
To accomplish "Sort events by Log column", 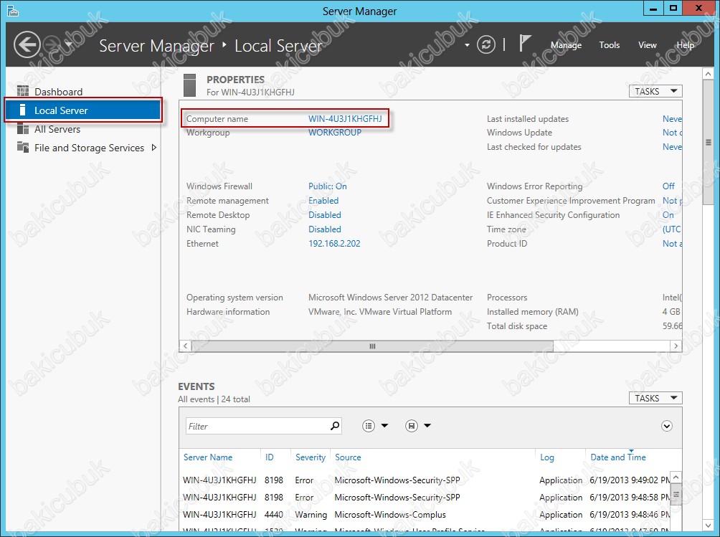I will pyautogui.click(x=547, y=457).
